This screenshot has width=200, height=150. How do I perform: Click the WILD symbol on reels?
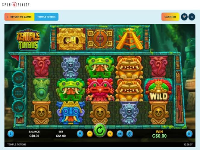159,90
